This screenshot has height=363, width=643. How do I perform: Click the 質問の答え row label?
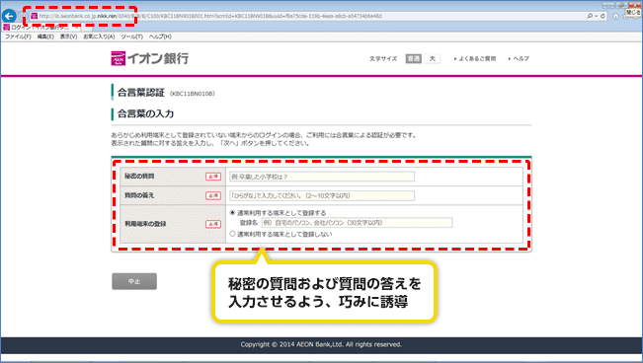[139, 195]
